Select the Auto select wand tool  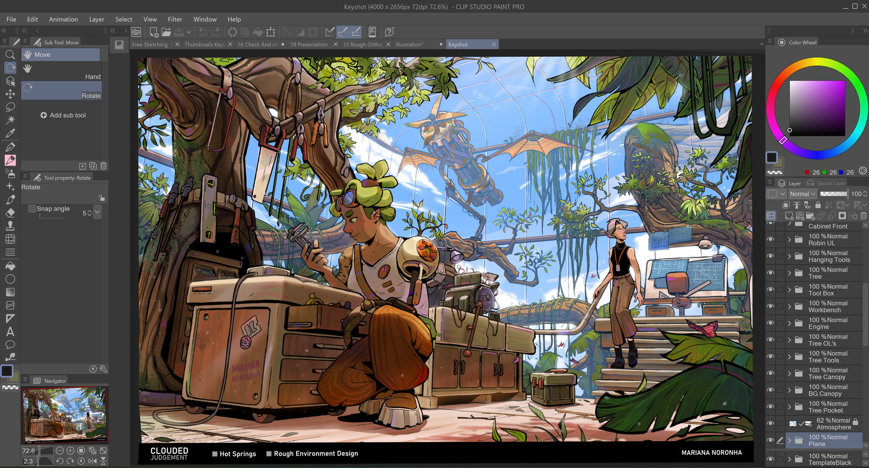point(10,120)
